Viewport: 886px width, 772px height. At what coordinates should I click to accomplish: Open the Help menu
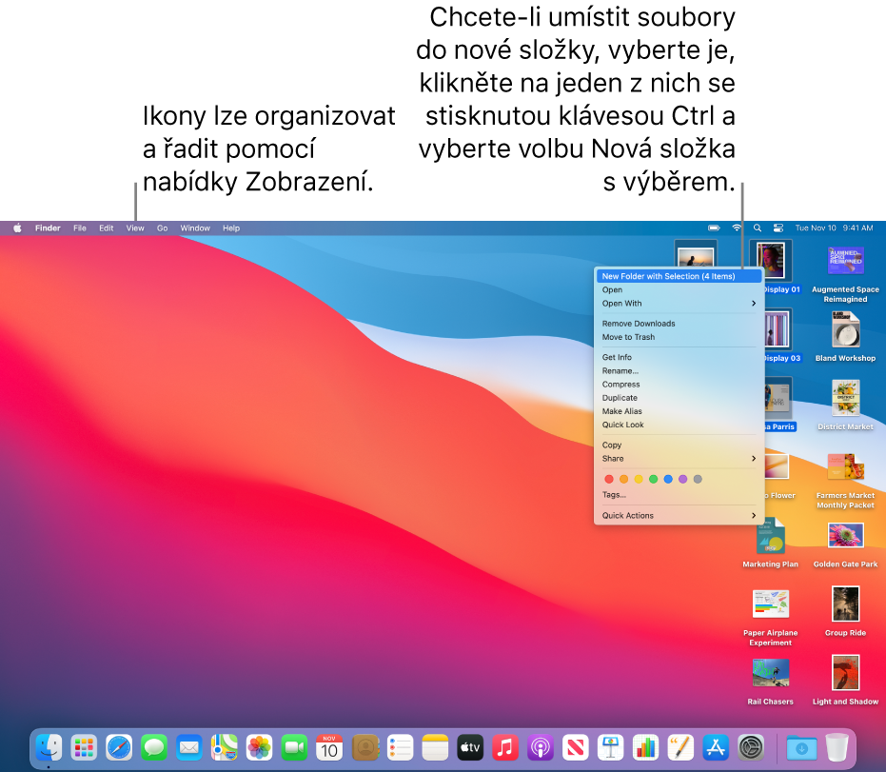[x=231, y=228]
